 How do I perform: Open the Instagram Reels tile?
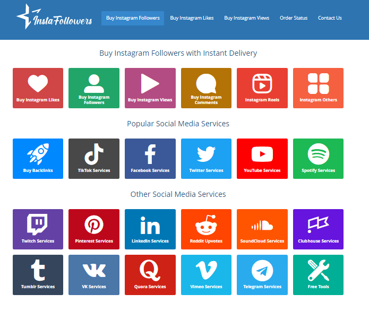tap(262, 88)
